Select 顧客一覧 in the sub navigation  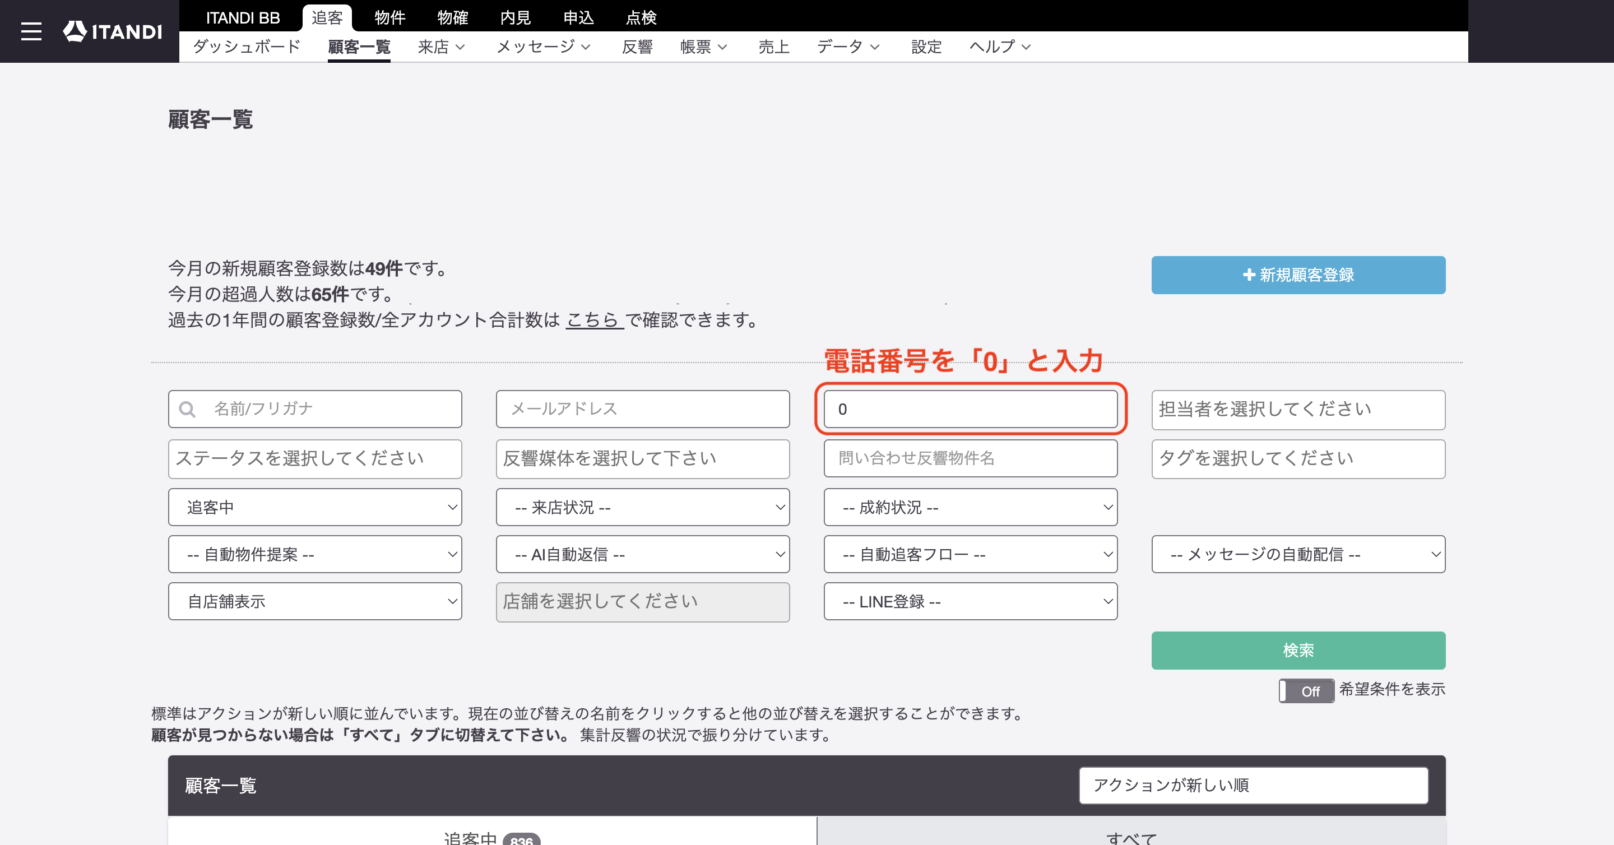coord(359,47)
